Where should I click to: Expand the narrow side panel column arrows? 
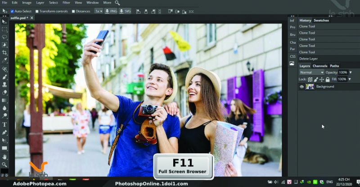coord(292,16)
